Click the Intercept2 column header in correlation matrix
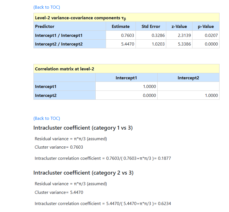This screenshot has height=212, width=229. [x=188, y=78]
